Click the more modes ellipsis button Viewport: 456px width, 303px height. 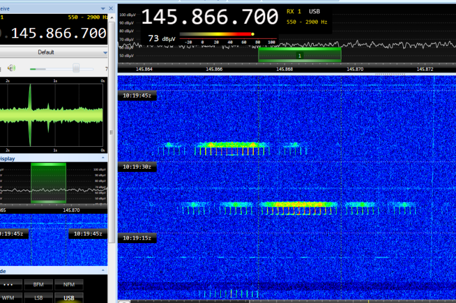(x=8, y=284)
